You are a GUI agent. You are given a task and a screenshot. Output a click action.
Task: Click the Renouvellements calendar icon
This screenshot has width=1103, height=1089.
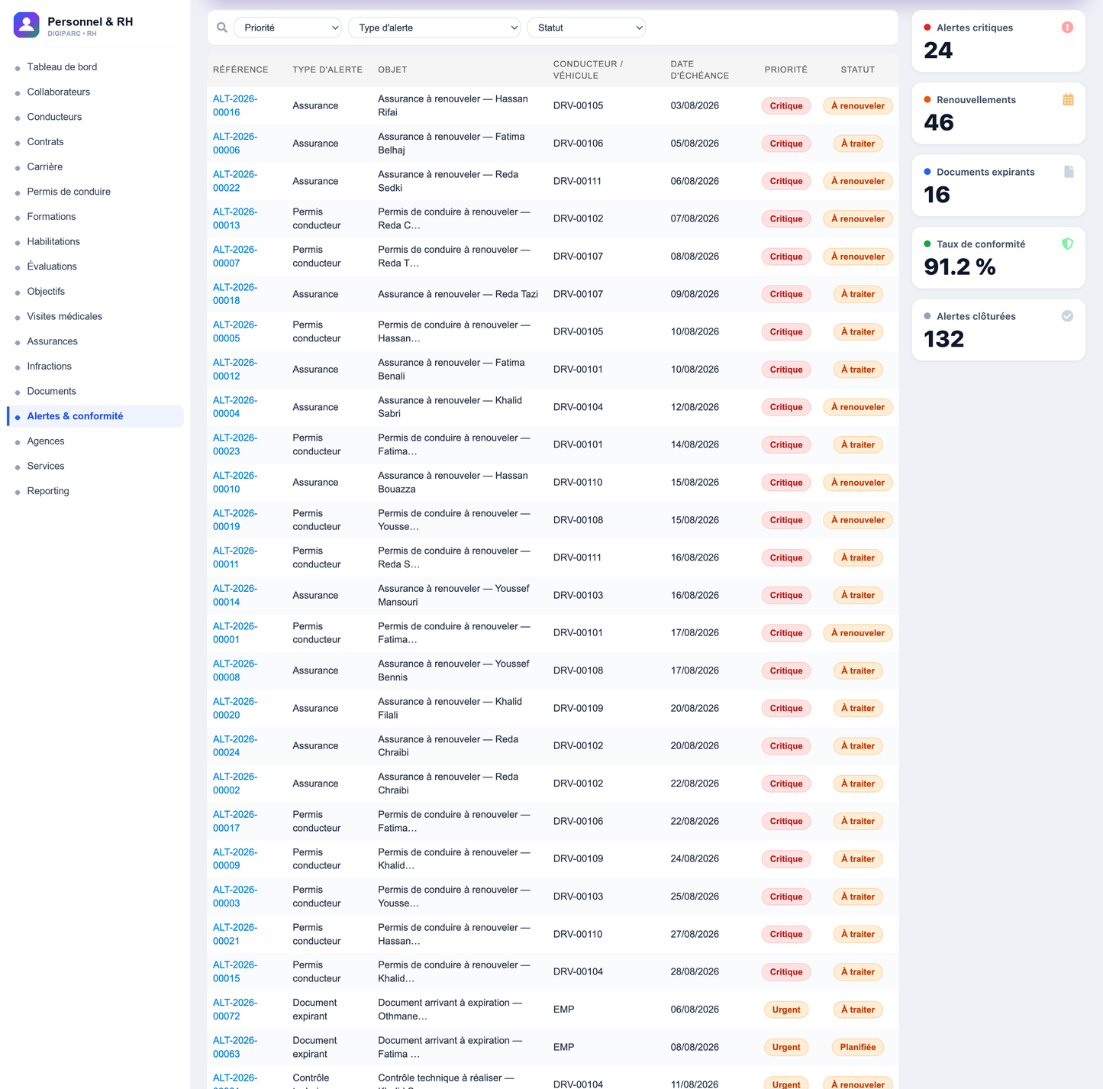[x=1068, y=99]
